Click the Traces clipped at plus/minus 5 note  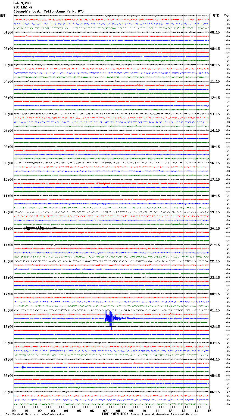(164, 414)
